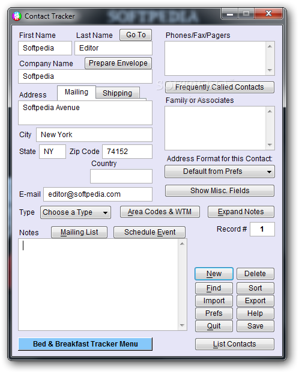The width and height of the screenshot is (299, 373).
Task: Open the Choose a Type dropdown
Action: coord(76,212)
